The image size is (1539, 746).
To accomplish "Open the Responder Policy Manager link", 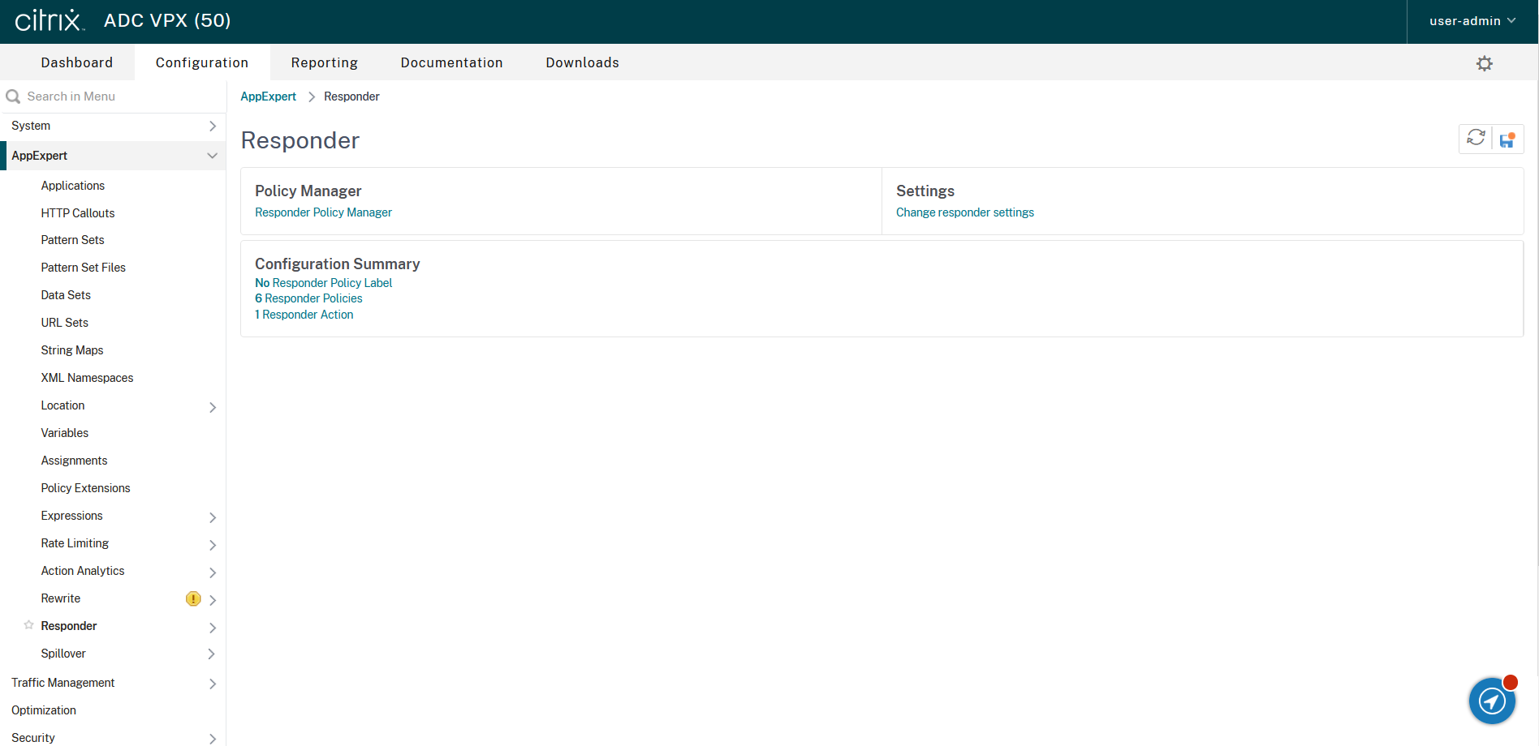I will coord(323,212).
